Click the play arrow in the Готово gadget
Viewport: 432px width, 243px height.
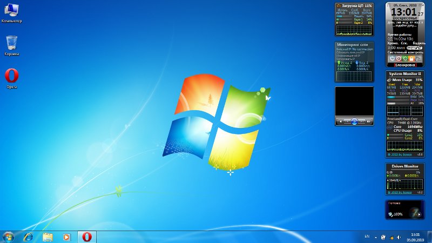[419, 214]
